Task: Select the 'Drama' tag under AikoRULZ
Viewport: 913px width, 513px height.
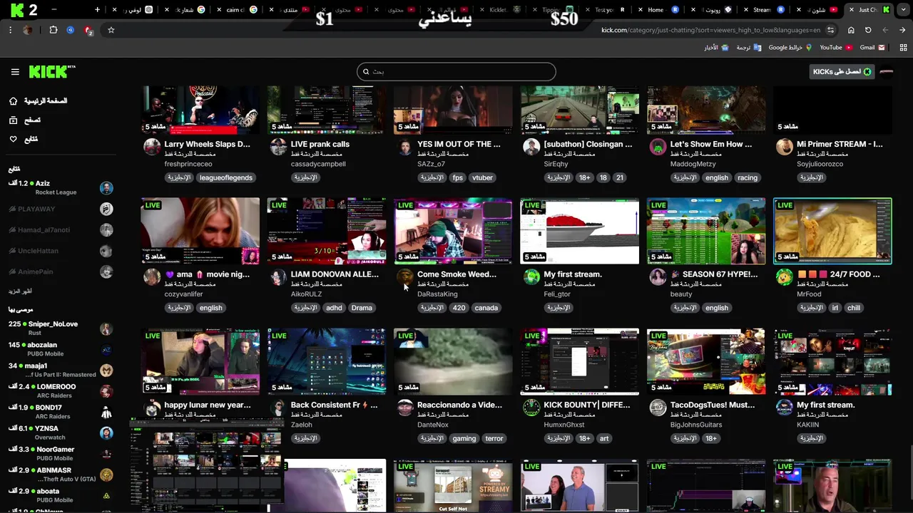Action: (x=362, y=308)
